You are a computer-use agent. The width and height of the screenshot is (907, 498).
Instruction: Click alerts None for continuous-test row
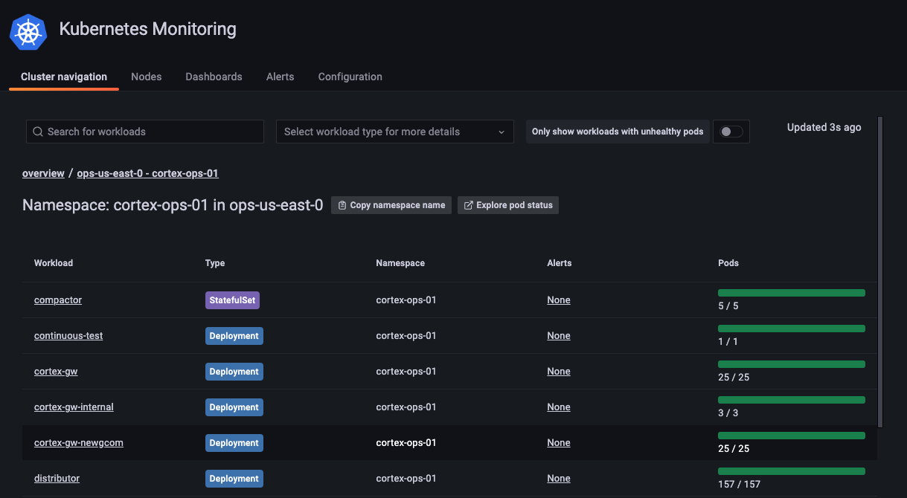tap(559, 336)
